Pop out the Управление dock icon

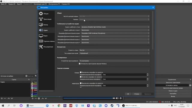click(x=190, y=79)
